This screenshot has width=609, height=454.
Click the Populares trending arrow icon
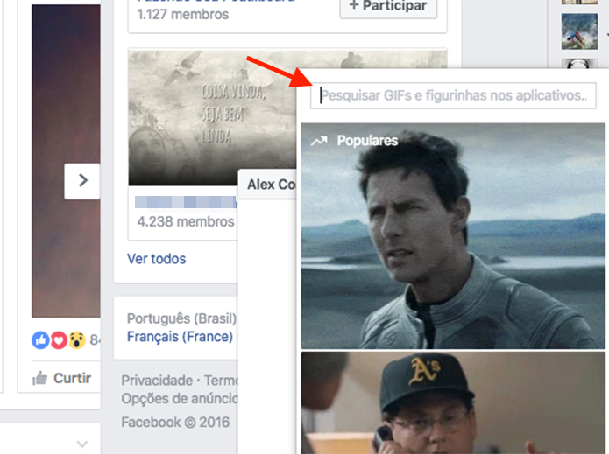pos(319,141)
